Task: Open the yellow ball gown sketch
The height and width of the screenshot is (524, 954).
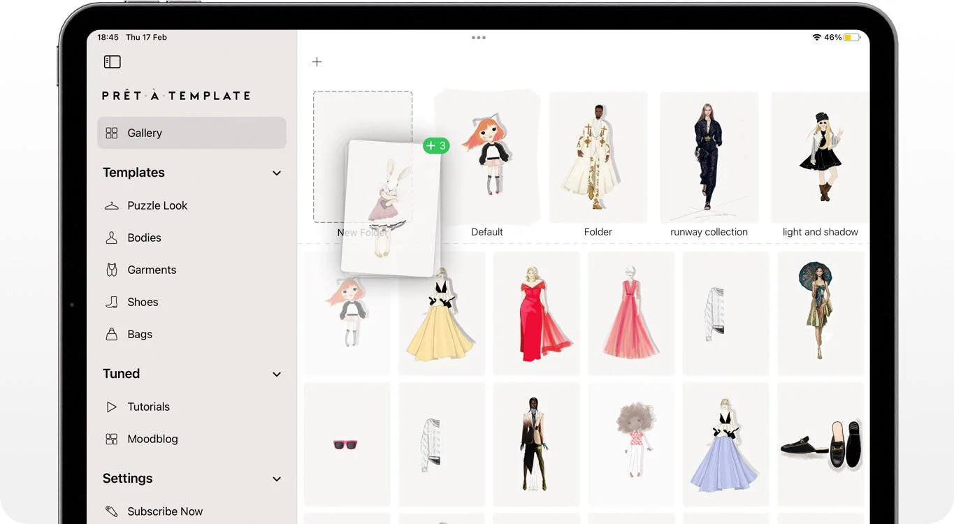Action: point(442,314)
